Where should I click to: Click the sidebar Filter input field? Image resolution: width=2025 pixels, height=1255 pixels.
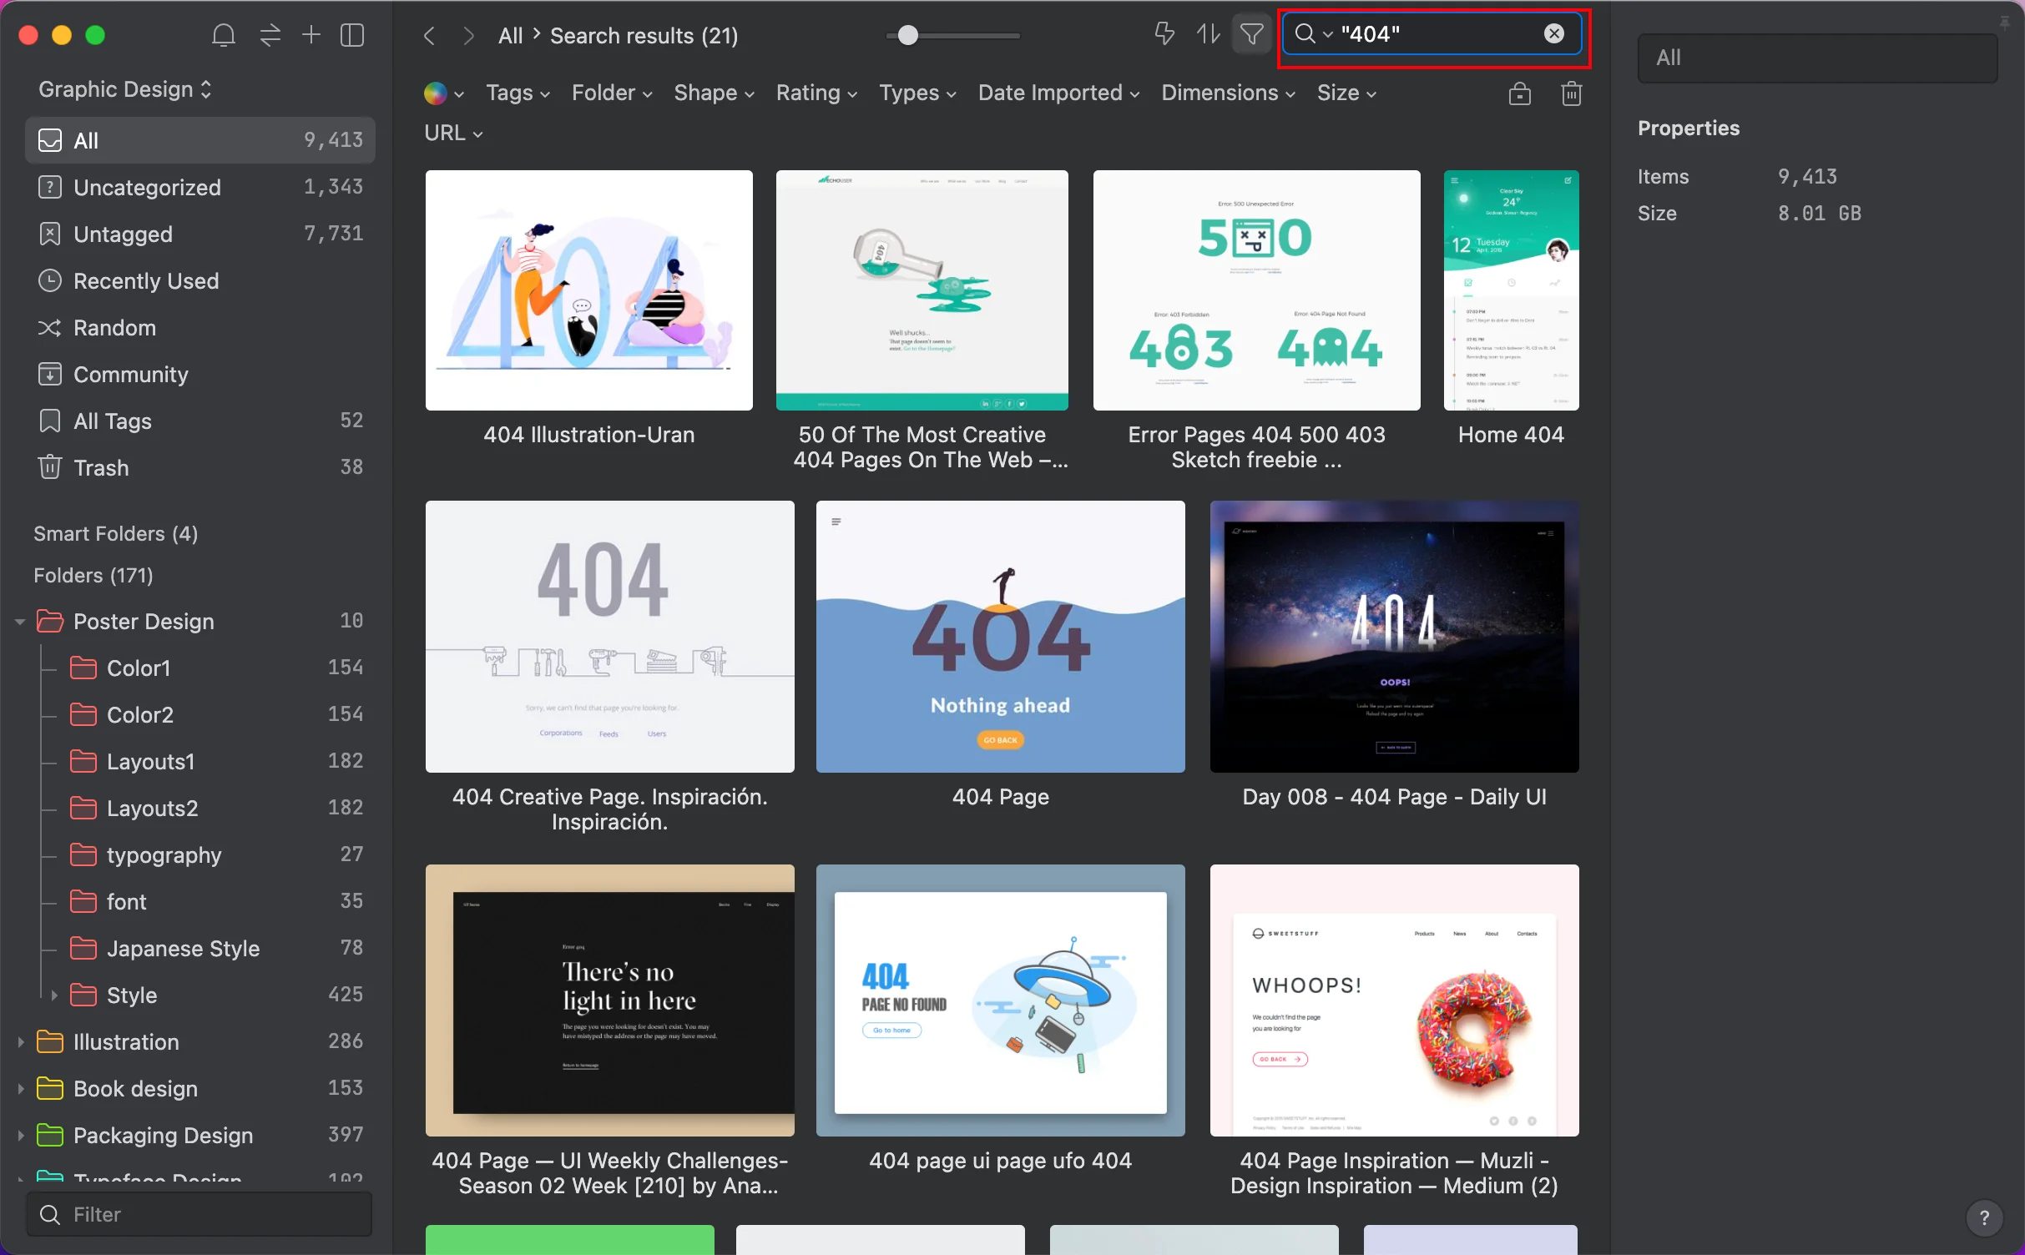[199, 1214]
